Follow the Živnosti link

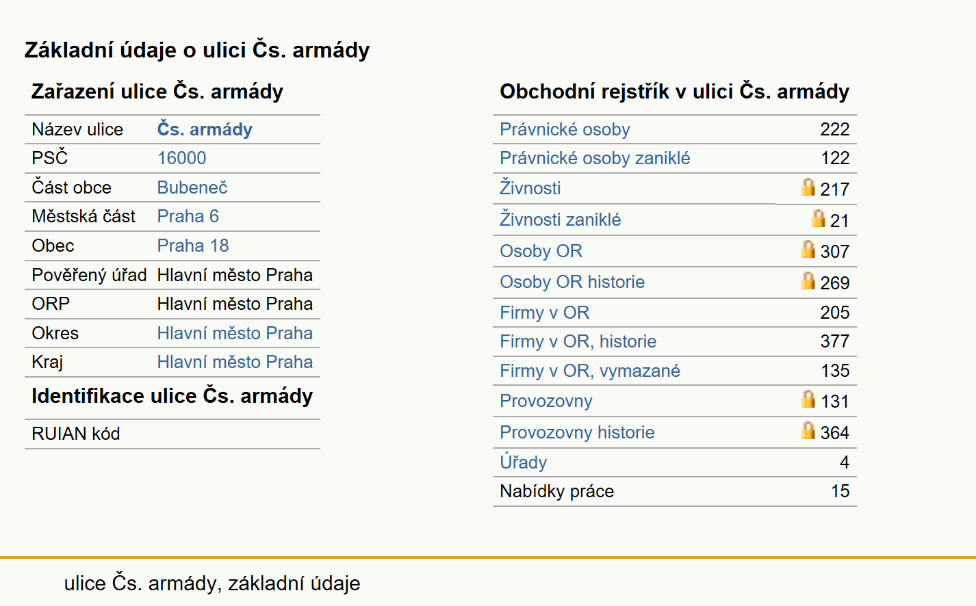point(530,187)
